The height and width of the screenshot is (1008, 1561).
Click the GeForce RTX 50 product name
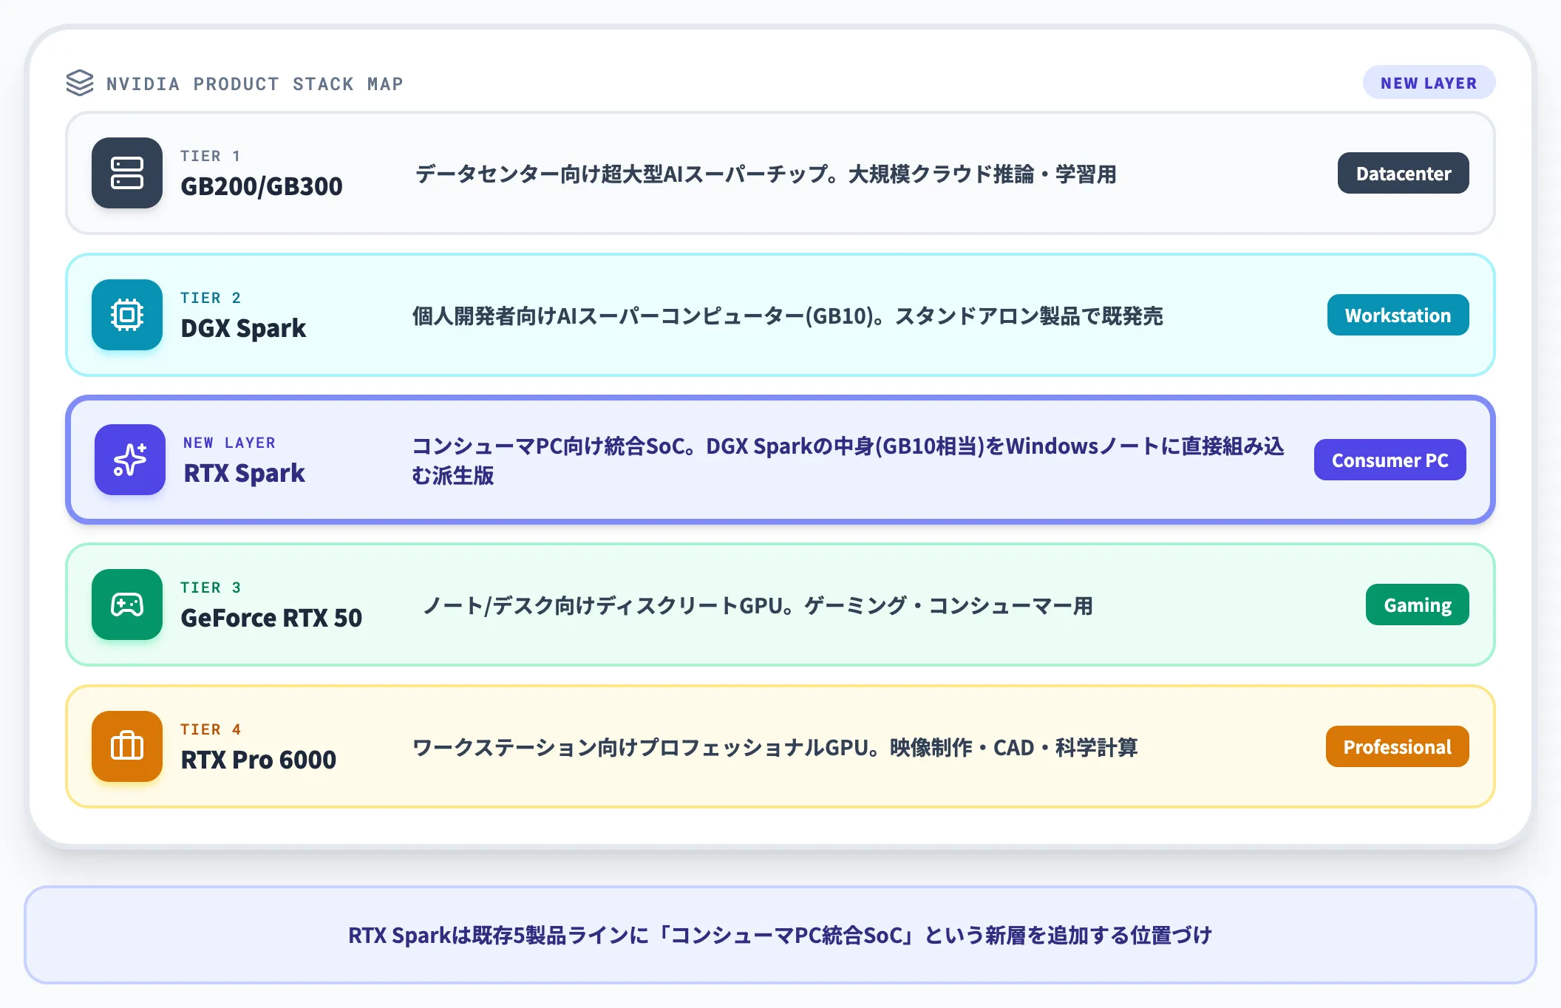pyautogui.click(x=271, y=618)
